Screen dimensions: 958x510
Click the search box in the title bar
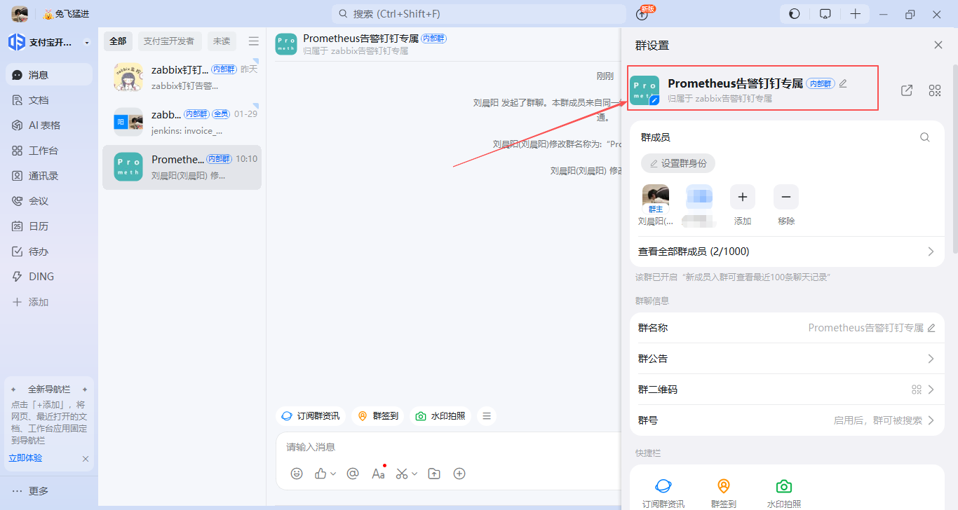click(479, 14)
